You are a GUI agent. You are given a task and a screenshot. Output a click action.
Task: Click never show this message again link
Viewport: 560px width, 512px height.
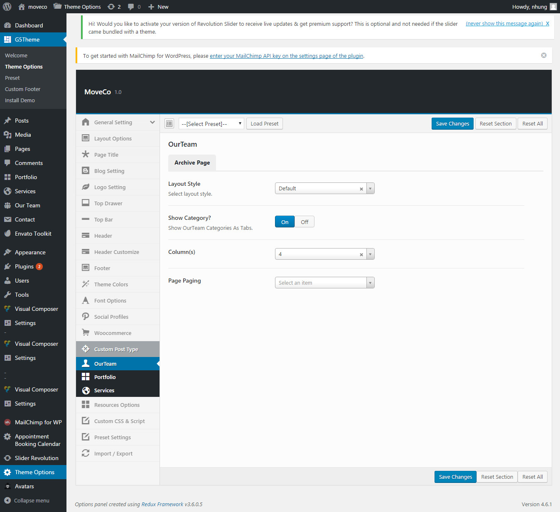click(507, 23)
